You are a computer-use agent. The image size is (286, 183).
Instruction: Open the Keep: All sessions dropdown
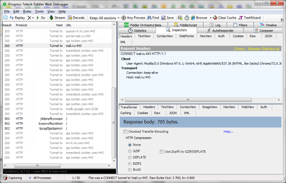click(104, 18)
